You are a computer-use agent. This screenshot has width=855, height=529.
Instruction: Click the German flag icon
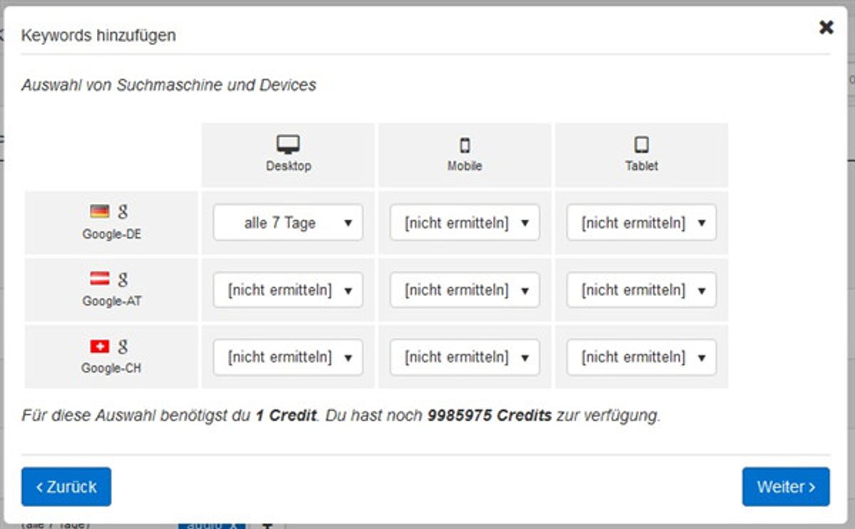tap(100, 212)
